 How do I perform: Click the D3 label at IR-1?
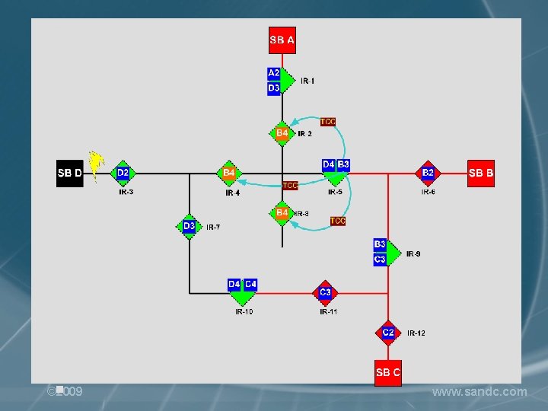pyautogui.click(x=274, y=88)
